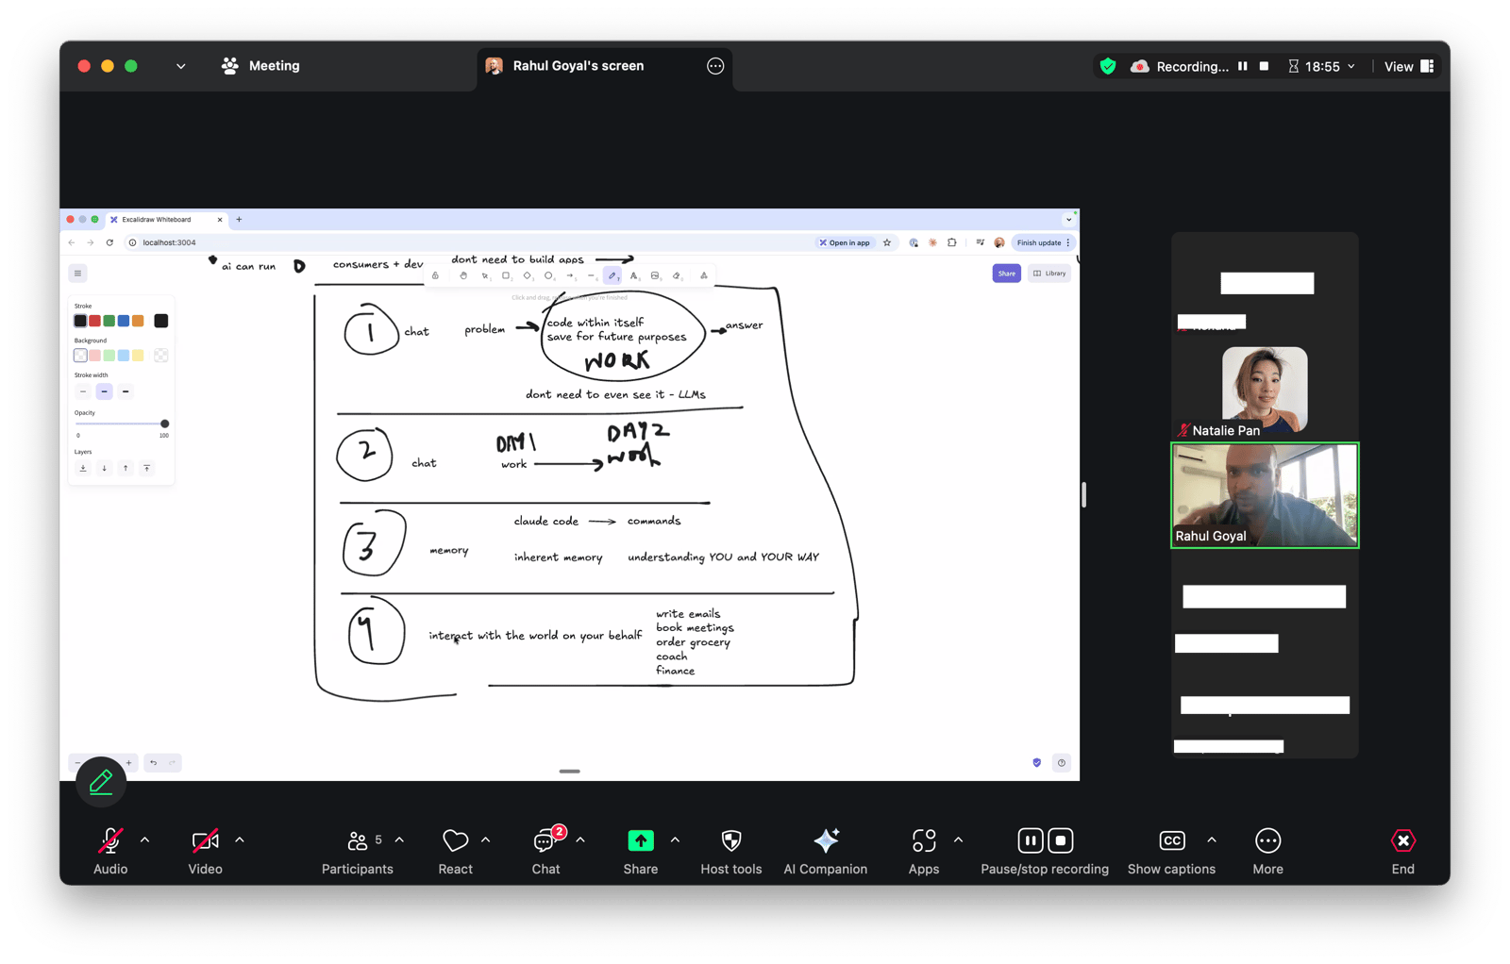This screenshot has height=964, width=1510.
Task: Click the green Share screen icon
Action: 640,840
